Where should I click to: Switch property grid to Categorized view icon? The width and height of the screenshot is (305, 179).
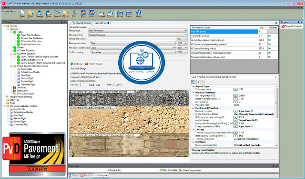coord(193,82)
